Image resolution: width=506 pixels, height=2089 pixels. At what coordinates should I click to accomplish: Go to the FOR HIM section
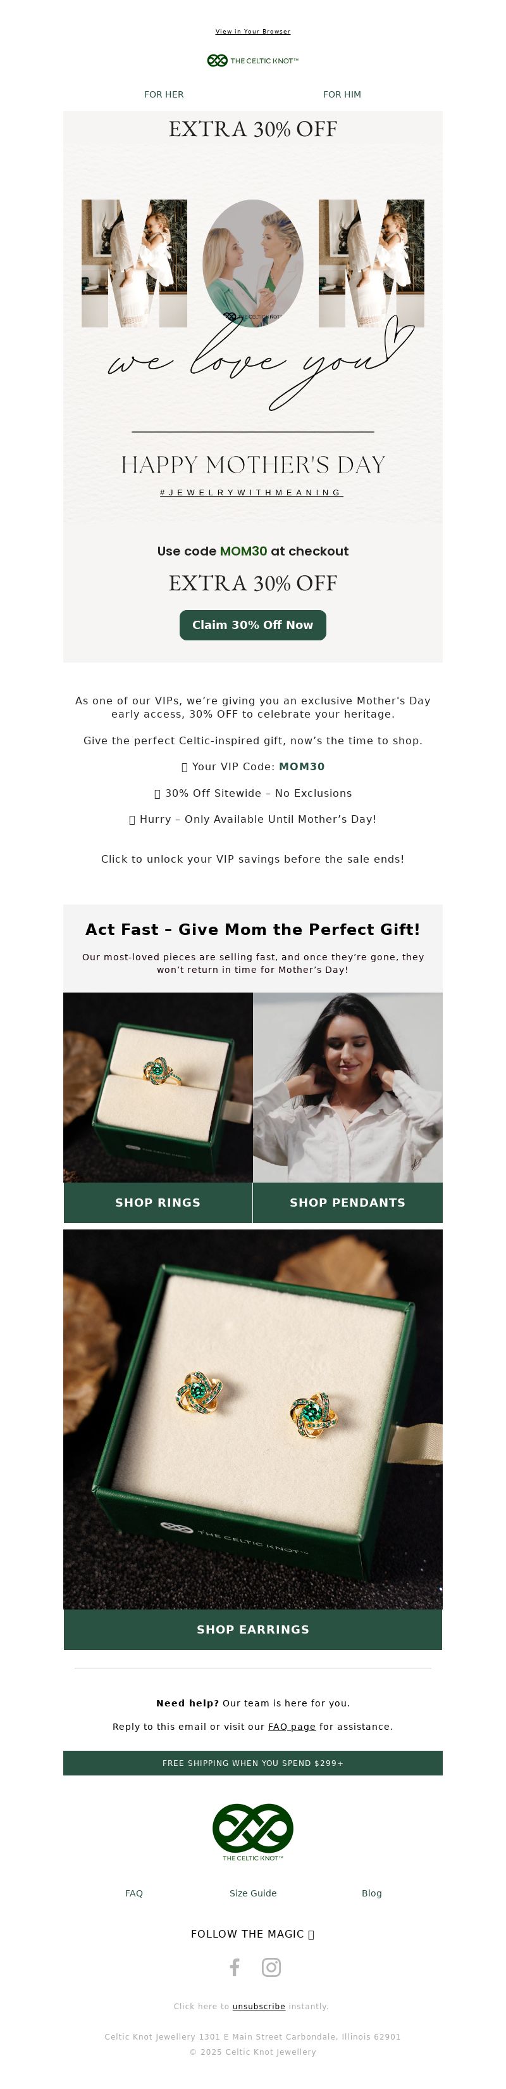[342, 95]
